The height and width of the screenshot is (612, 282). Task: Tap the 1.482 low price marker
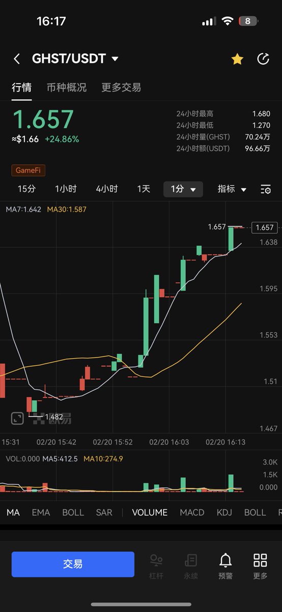click(54, 417)
